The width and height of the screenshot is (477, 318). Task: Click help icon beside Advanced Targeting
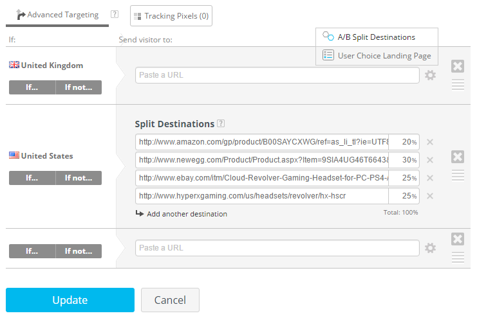115,14
